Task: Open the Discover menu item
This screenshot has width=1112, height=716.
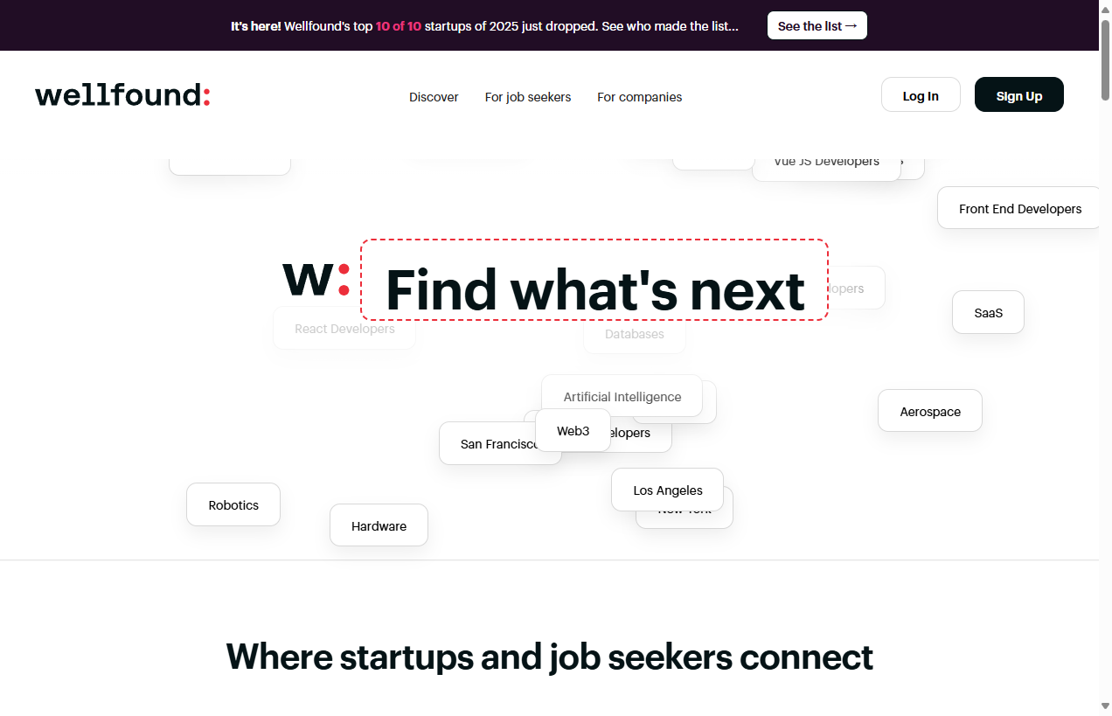Action: coord(434,97)
